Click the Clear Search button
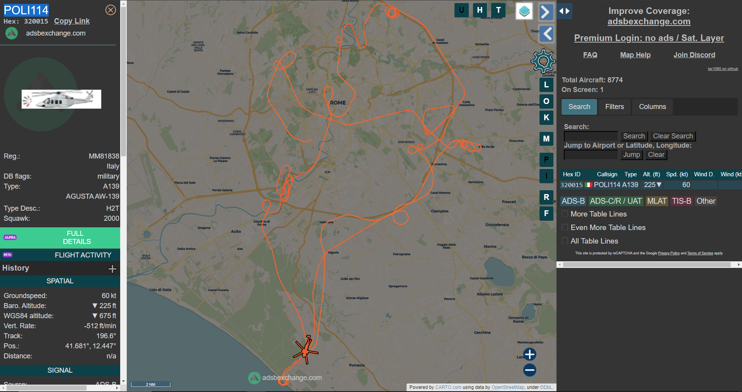Image resolution: width=742 pixels, height=392 pixels. point(673,136)
